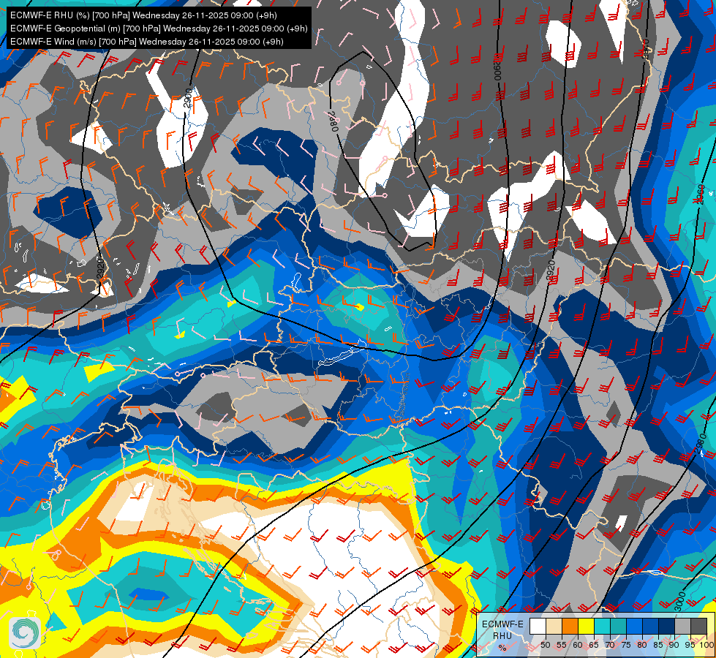Select the medium blue 80-85% legend swatch
This screenshot has width=716, height=658.
(x=650, y=626)
